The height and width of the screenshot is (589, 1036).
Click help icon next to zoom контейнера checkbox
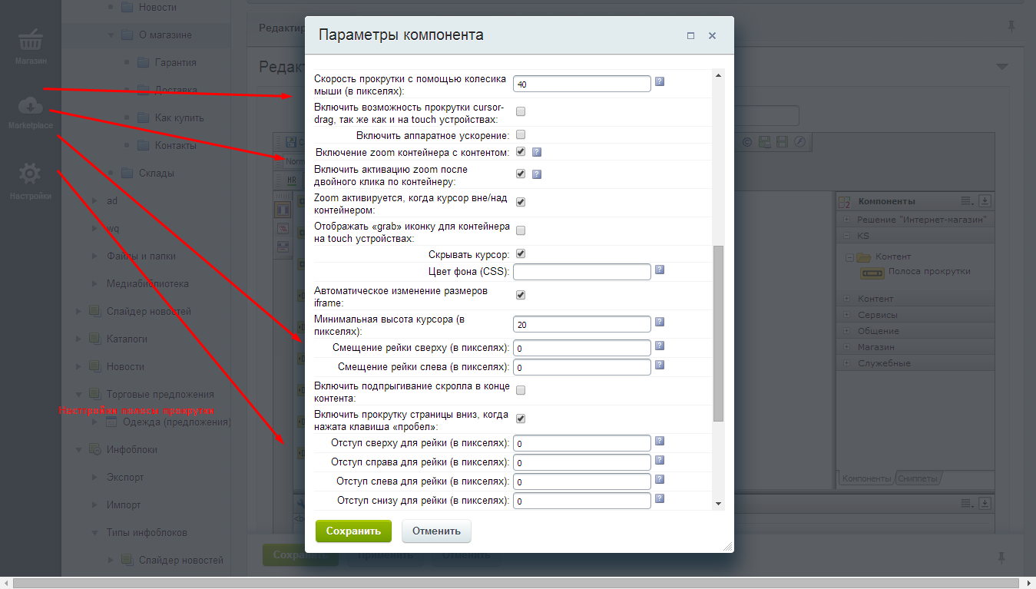pos(537,152)
